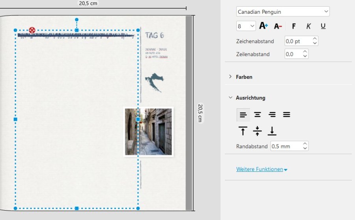Center-align the text horizontally

[x=257, y=115]
